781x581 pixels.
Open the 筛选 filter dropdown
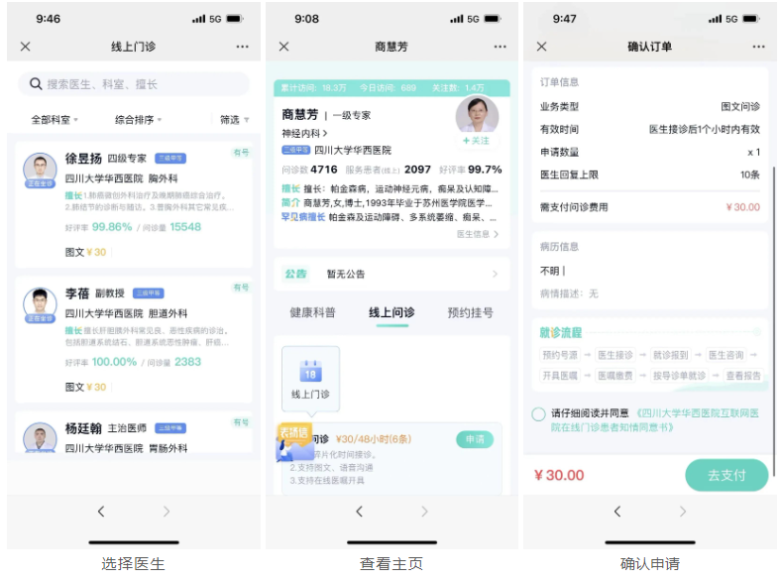[234, 120]
